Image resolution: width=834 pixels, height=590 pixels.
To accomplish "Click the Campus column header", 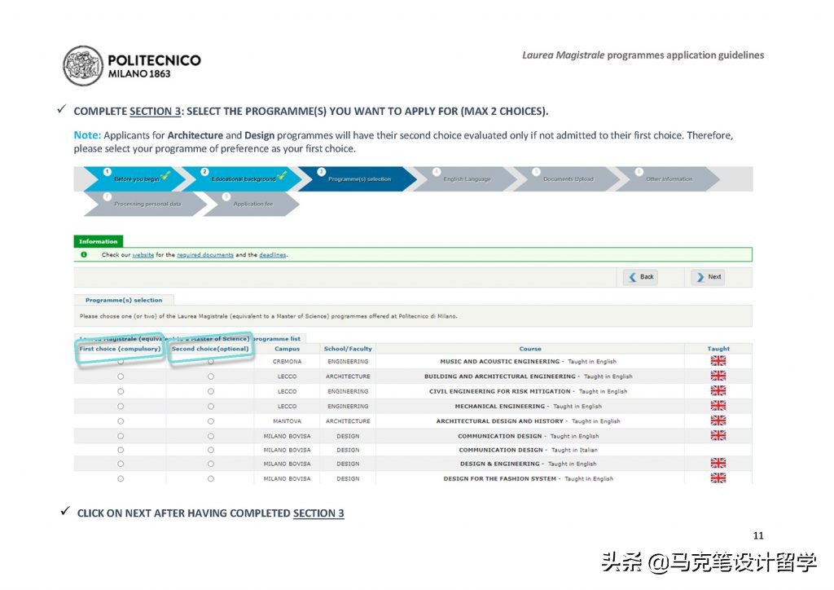I will [x=288, y=349].
